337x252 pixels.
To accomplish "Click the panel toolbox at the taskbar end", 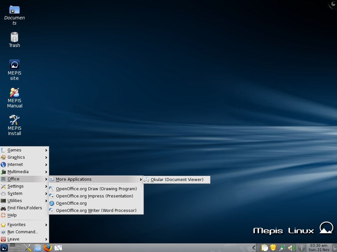I will pos(334,248).
